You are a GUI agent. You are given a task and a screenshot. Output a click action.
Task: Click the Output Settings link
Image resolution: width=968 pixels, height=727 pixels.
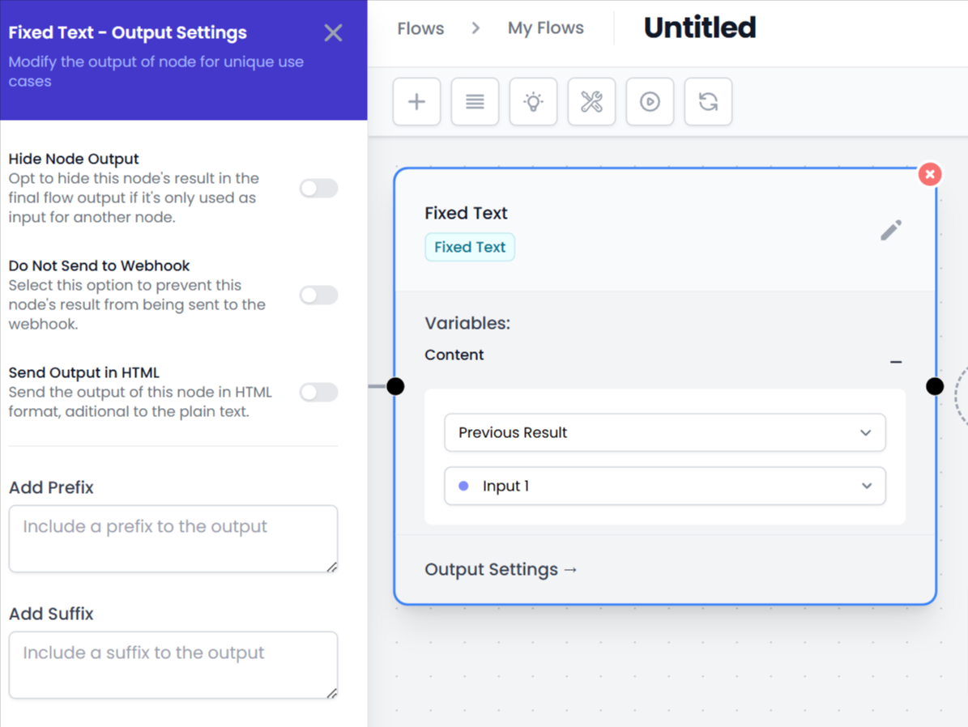(x=501, y=570)
